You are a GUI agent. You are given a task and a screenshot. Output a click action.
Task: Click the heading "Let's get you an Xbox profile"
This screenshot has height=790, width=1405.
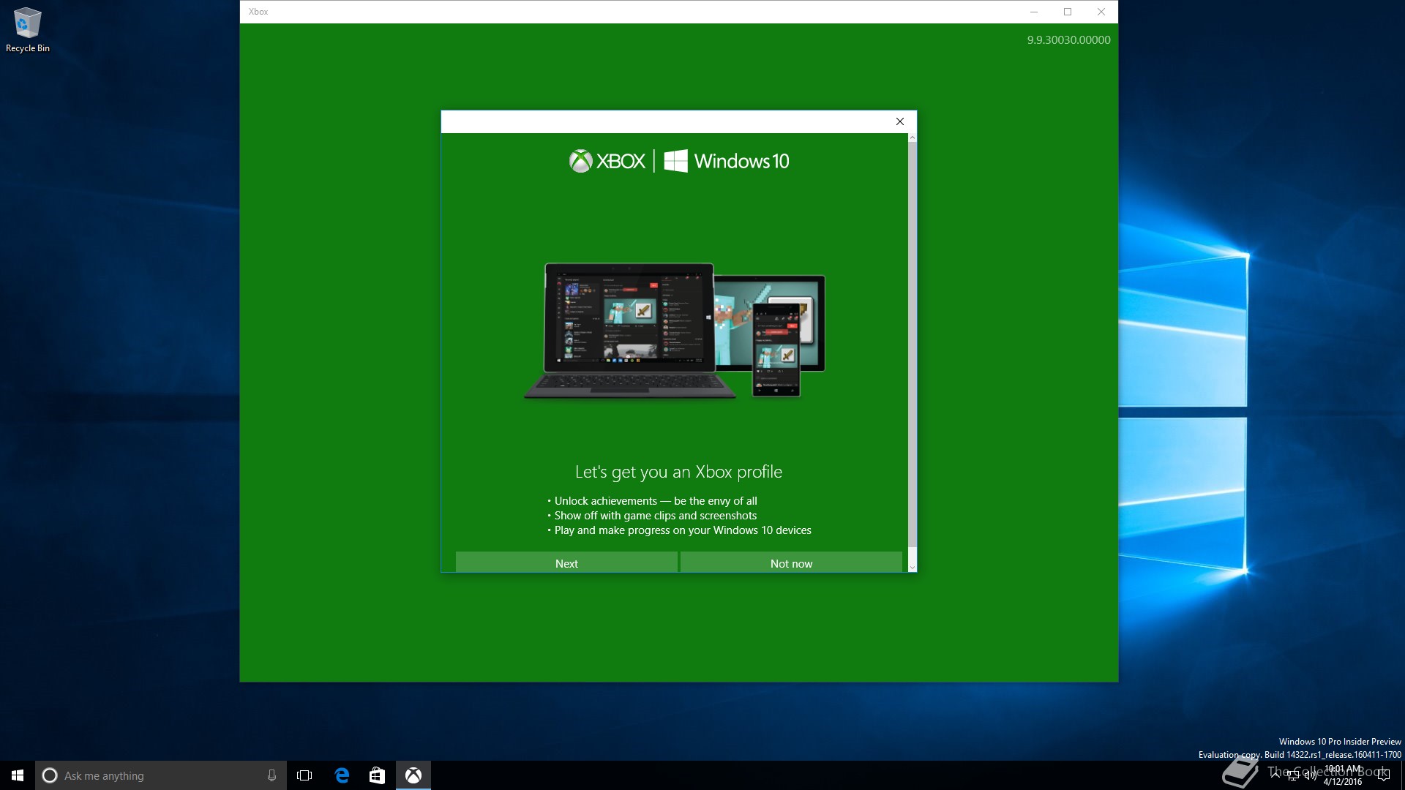(678, 472)
